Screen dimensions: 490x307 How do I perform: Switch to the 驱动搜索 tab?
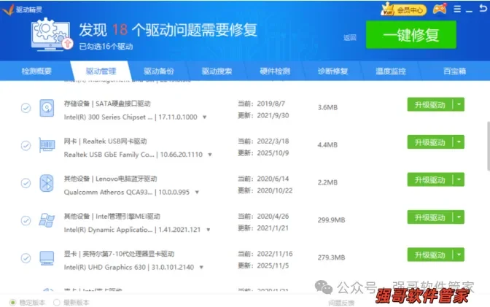[217, 71]
